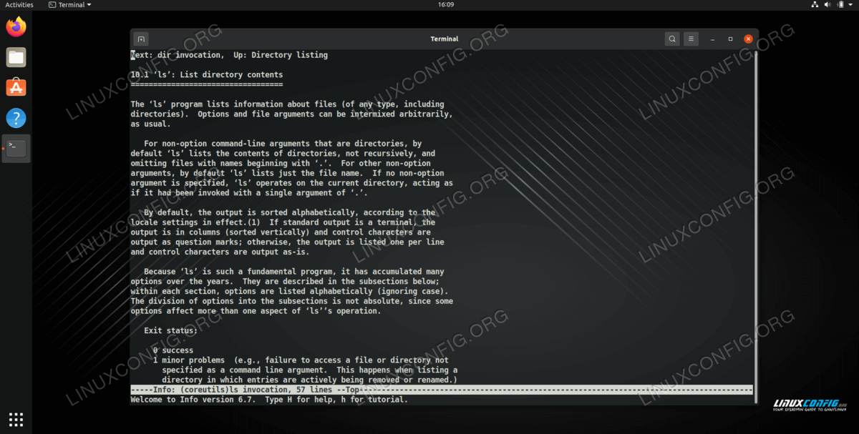This screenshot has height=434, width=859.
Task: Select the Terminal icon in dock
Action: tap(16, 149)
